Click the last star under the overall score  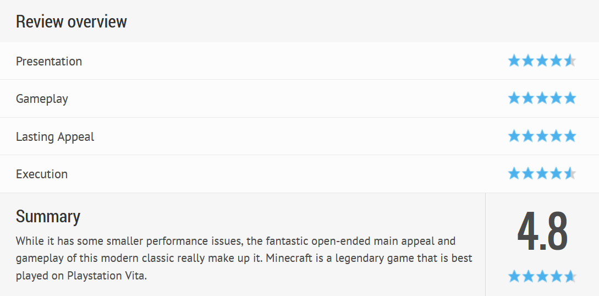[x=570, y=276]
